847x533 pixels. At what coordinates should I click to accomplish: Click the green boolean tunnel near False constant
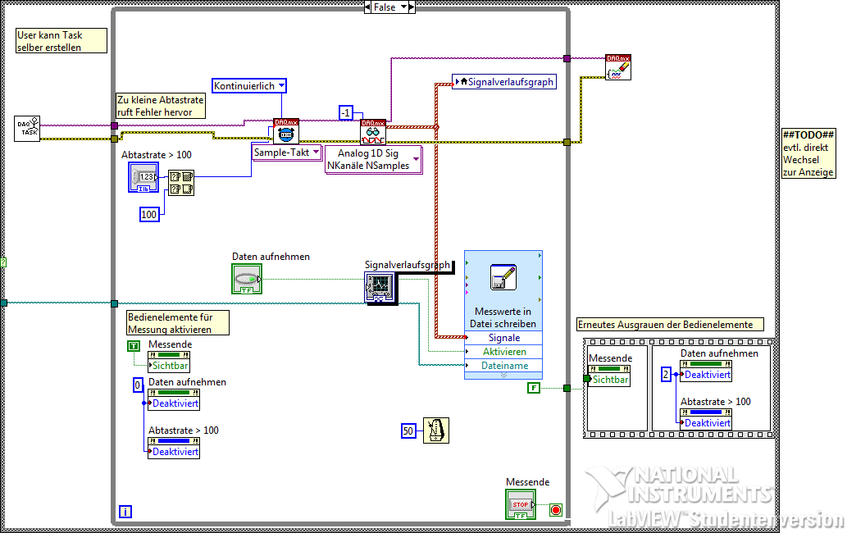(567, 388)
